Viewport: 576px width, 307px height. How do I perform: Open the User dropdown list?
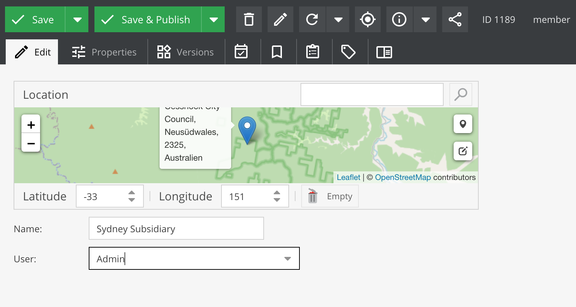pyautogui.click(x=287, y=259)
